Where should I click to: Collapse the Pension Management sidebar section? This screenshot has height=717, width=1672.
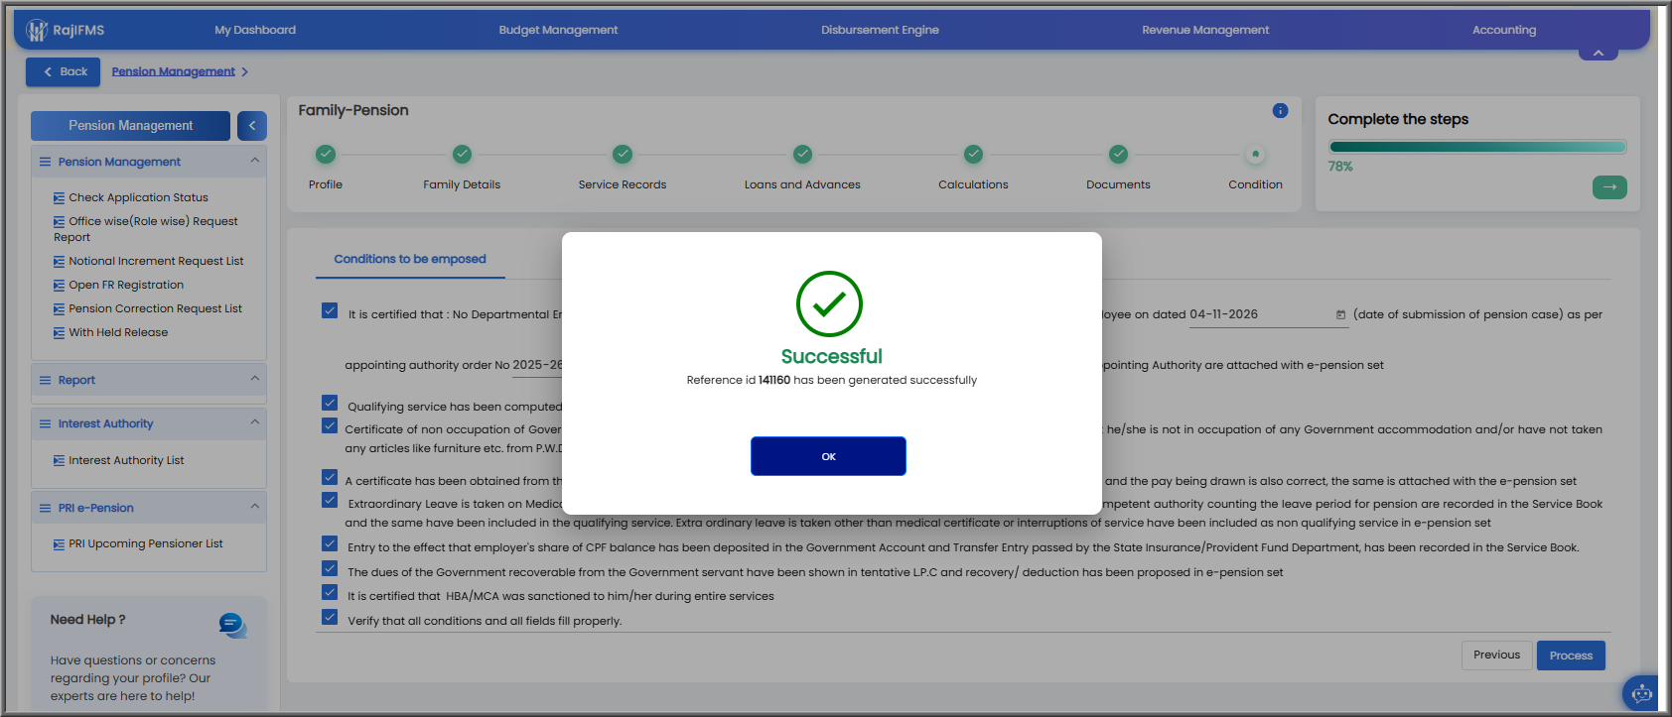(x=255, y=161)
